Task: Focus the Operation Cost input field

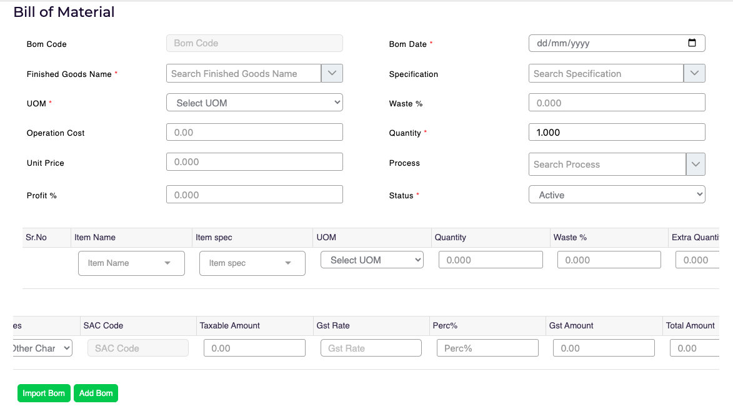Action: (x=254, y=132)
